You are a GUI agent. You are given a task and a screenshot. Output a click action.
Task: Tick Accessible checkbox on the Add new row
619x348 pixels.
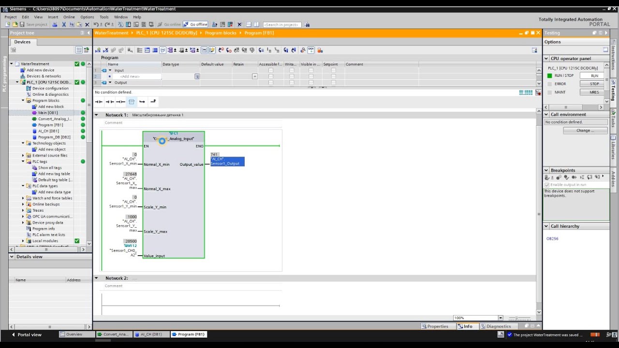point(270,76)
